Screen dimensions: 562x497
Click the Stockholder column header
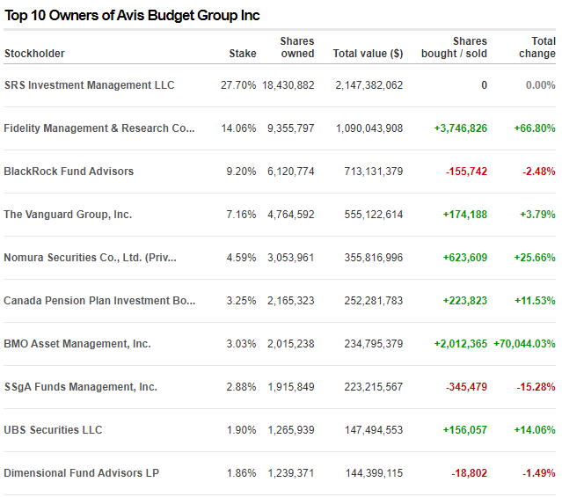coord(34,54)
